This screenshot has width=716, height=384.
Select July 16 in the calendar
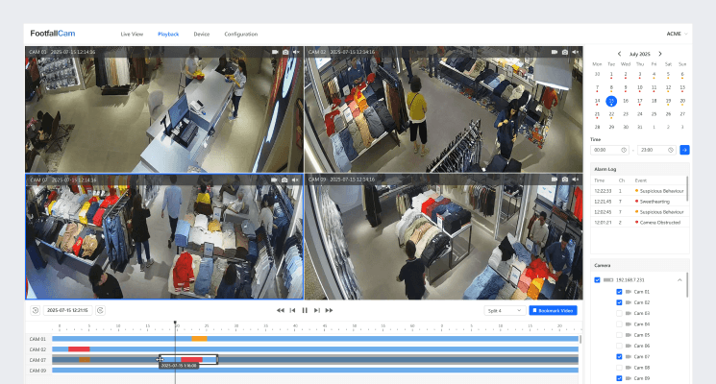coord(626,101)
